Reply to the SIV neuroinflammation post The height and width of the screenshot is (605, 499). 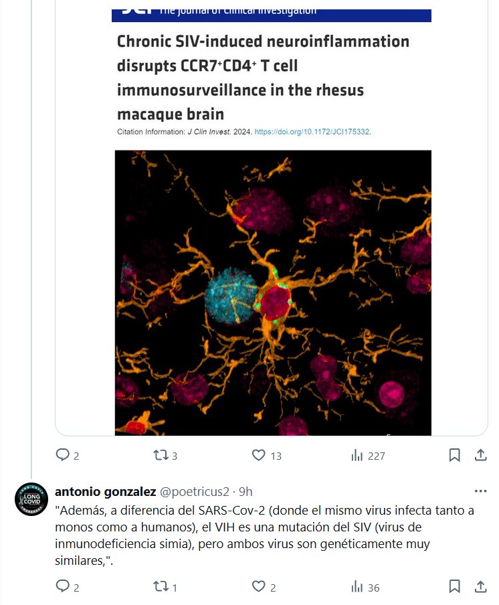pos(63,455)
